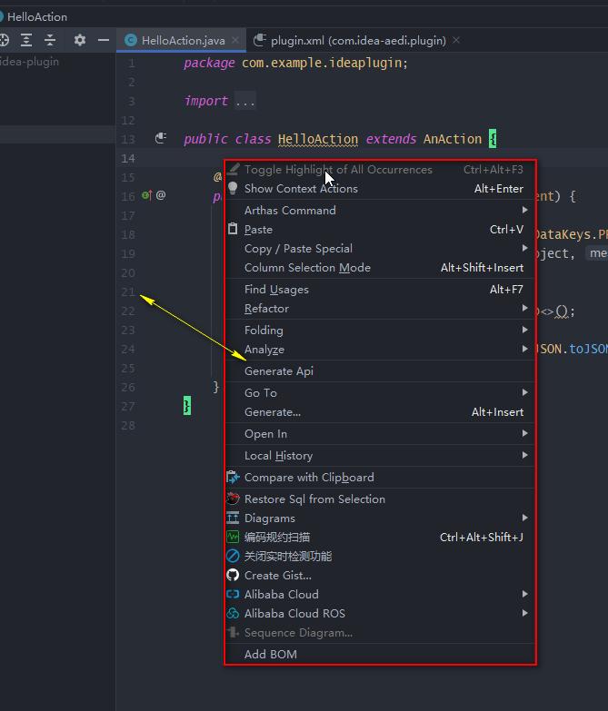The height and width of the screenshot is (711, 608).
Task: Click the Java class icon on HelloAction.java tab
Action: [x=131, y=40]
